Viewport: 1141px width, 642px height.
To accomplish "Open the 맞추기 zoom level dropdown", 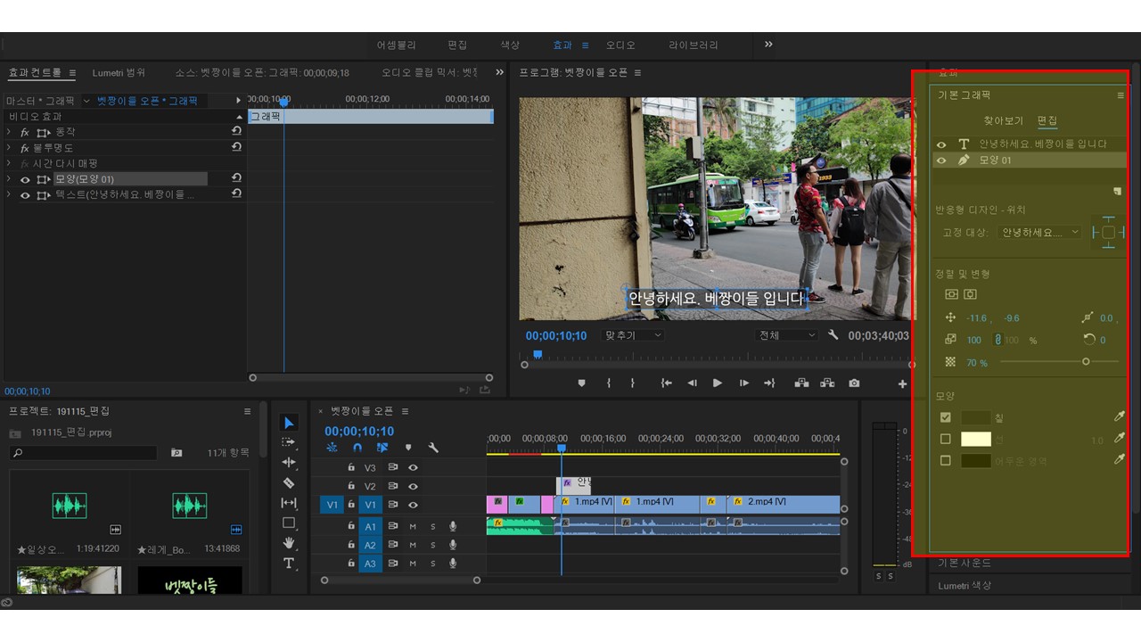I will click(634, 335).
